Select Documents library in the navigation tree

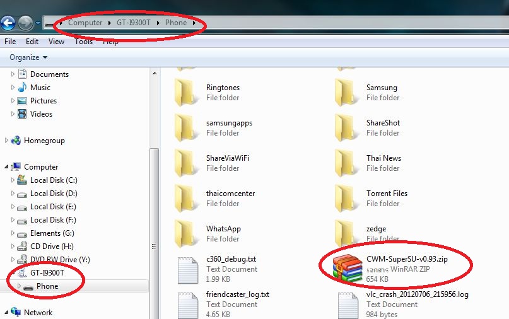(x=49, y=74)
